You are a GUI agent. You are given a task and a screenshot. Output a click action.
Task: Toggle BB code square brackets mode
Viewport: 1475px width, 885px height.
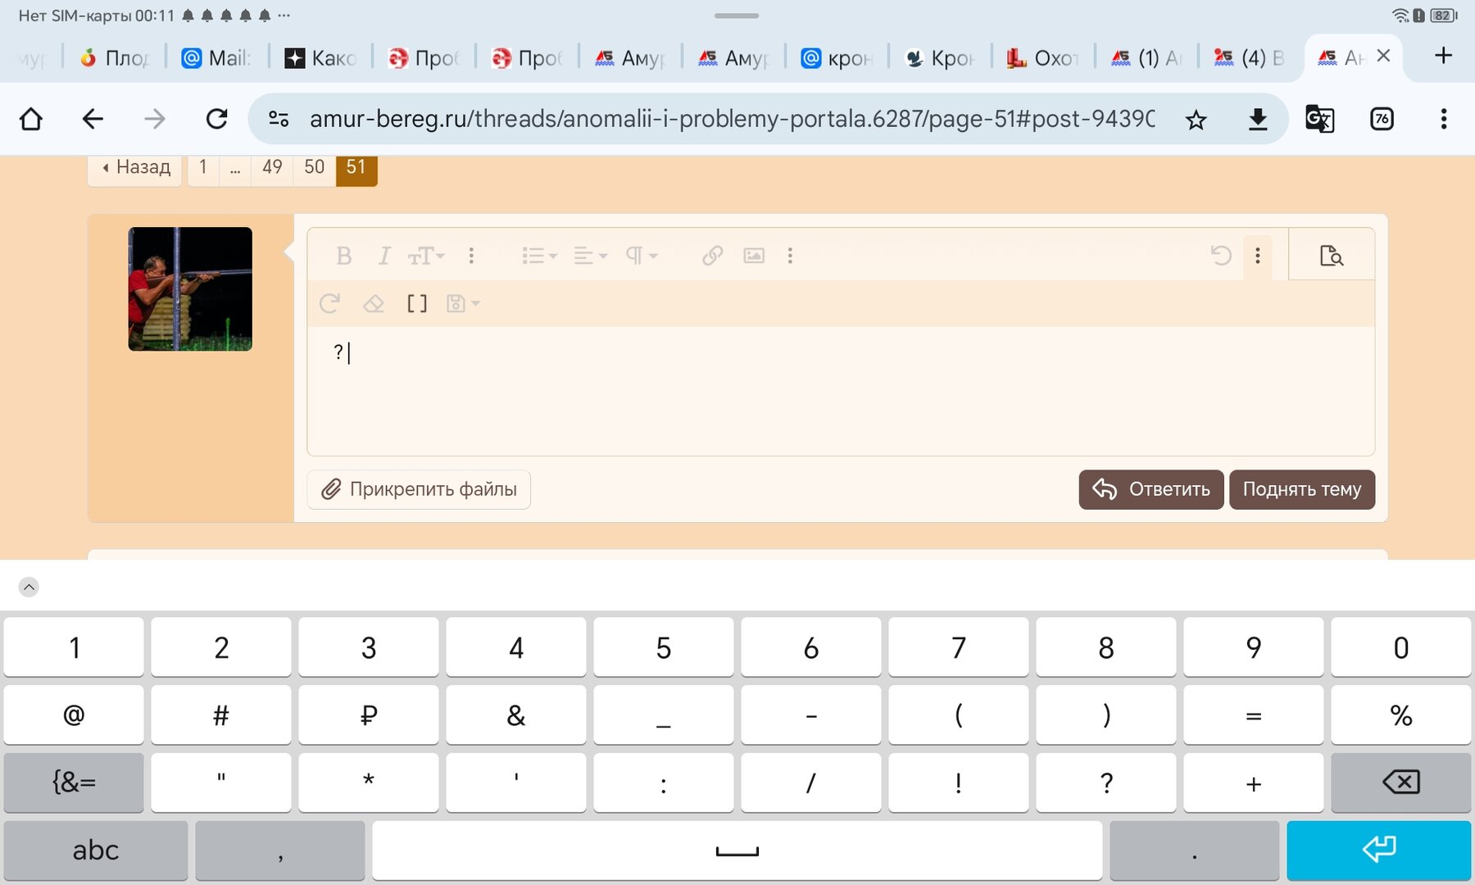(x=417, y=304)
